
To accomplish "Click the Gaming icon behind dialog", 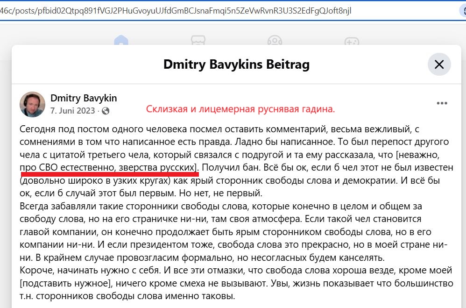I will (352, 41).
